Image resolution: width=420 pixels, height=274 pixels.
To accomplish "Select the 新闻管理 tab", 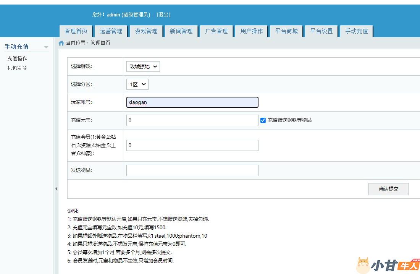I will 181,31.
